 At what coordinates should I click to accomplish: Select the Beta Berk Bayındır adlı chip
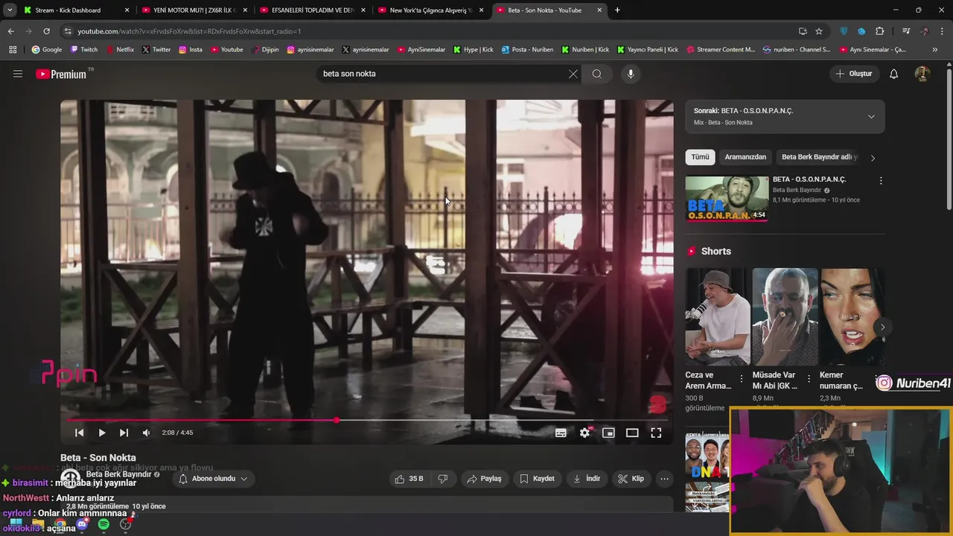(x=819, y=157)
